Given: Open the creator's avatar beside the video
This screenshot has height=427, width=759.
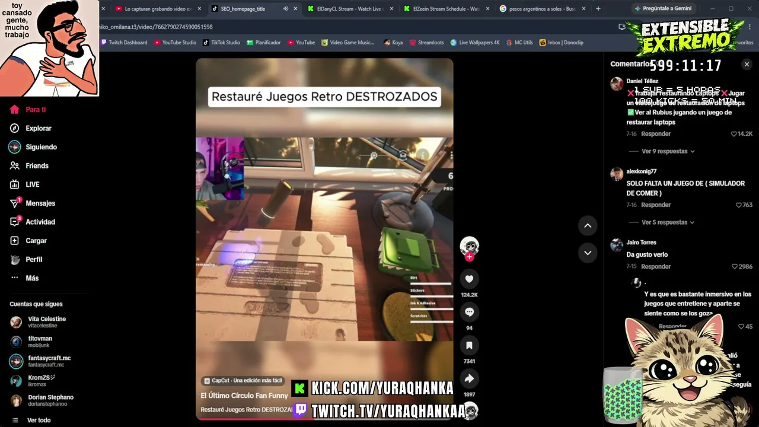Looking at the screenshot, I should 469,245.
